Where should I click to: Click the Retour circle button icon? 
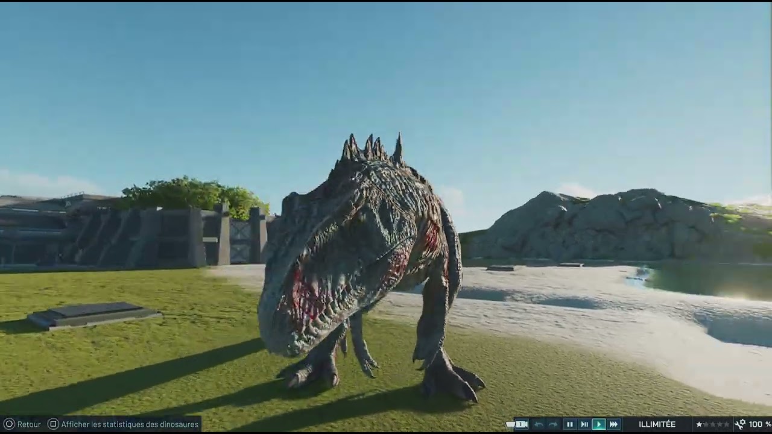pos(9,424)
